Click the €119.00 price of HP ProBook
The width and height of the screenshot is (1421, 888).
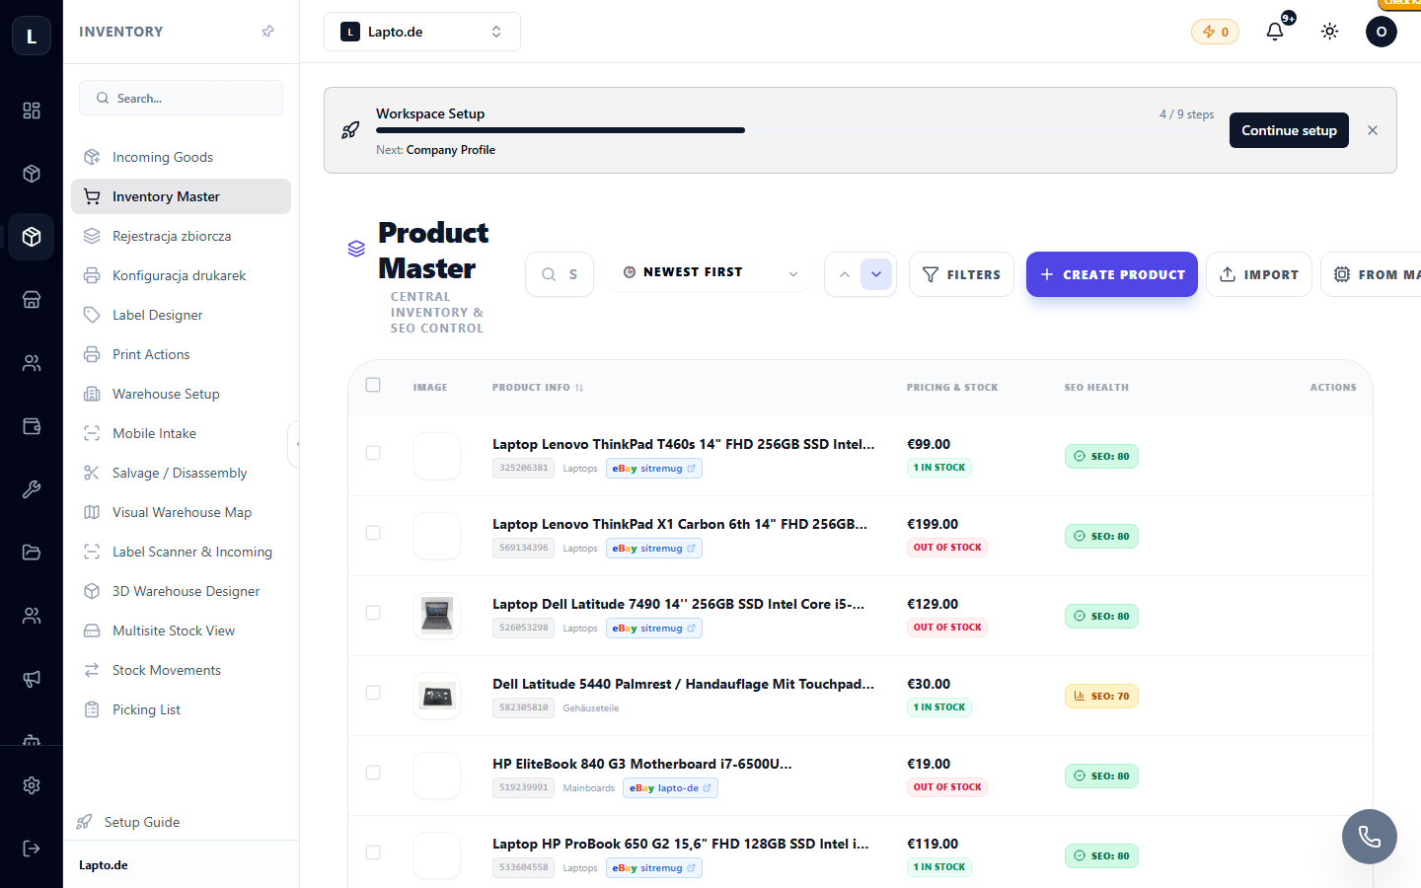tap(933, 844)
